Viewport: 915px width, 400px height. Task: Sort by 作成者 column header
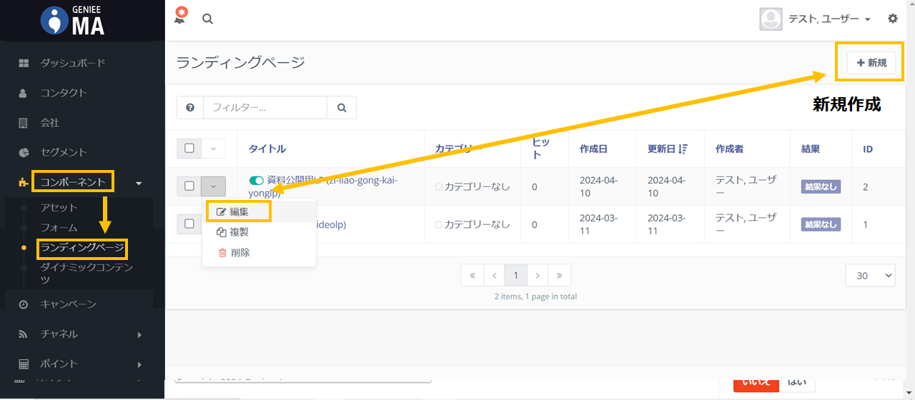pos(730,149)
